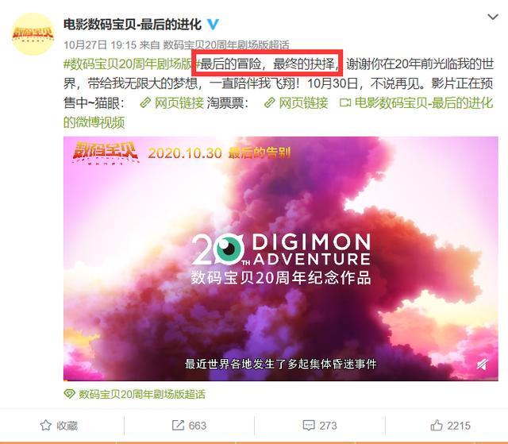Viewport: 508px width, 444px height.
Task: Open the account's round profile avatar
Action: pos(33,33)
